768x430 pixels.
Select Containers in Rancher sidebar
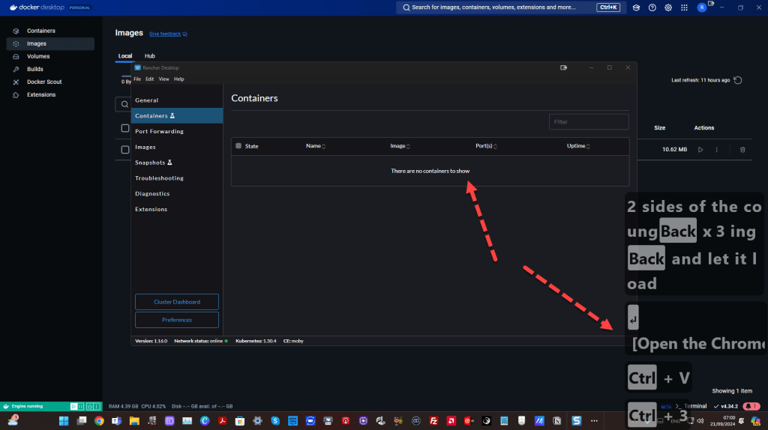[x=177, y=115]
